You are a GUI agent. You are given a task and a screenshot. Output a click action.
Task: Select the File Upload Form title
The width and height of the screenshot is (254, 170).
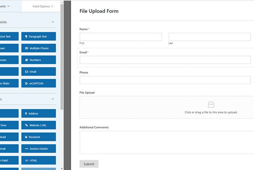click(x=99, y=11)
